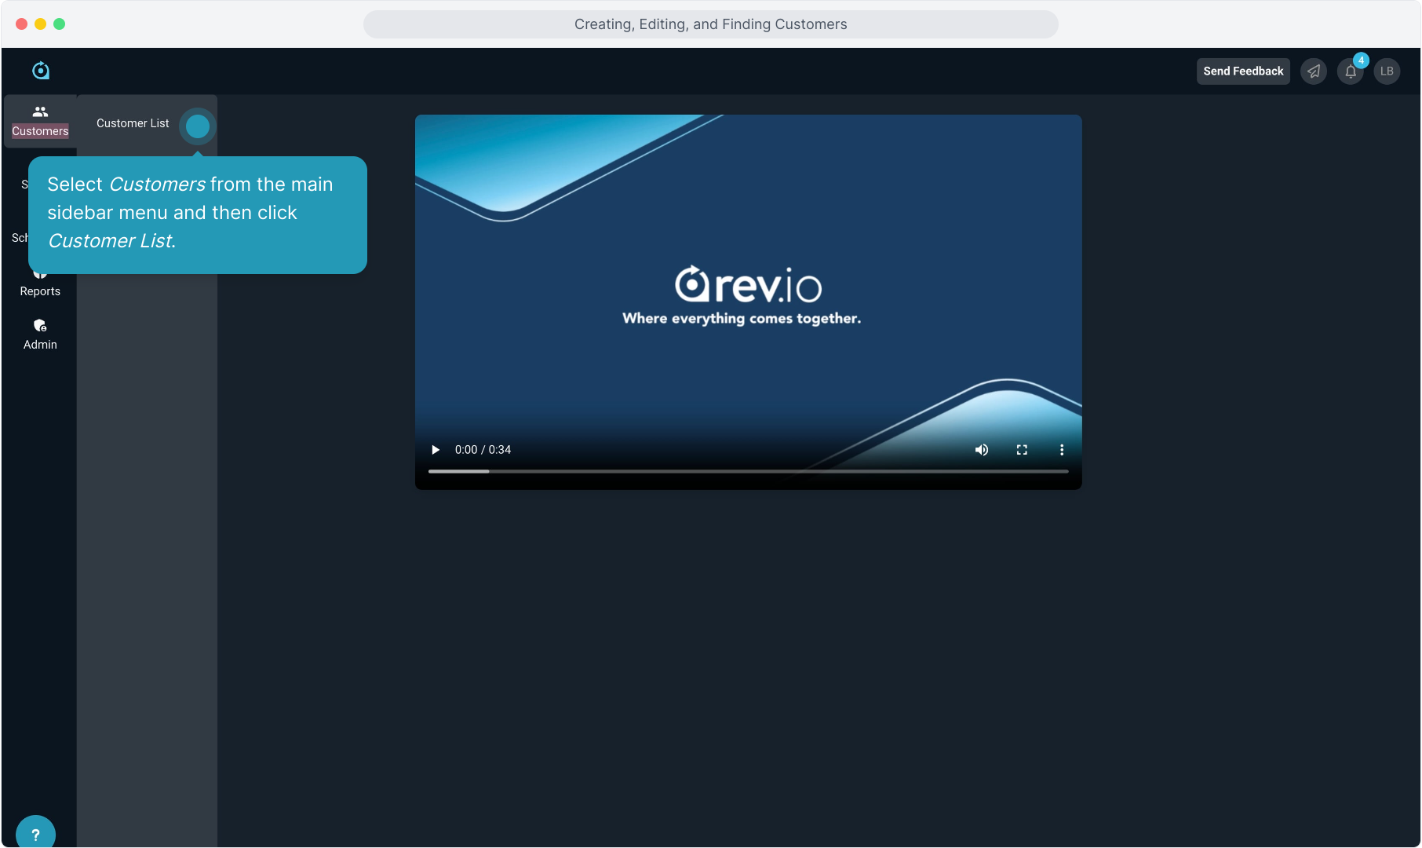Open the Admin shield icon
Screen dimensions: 1422x848
[40, 326]
